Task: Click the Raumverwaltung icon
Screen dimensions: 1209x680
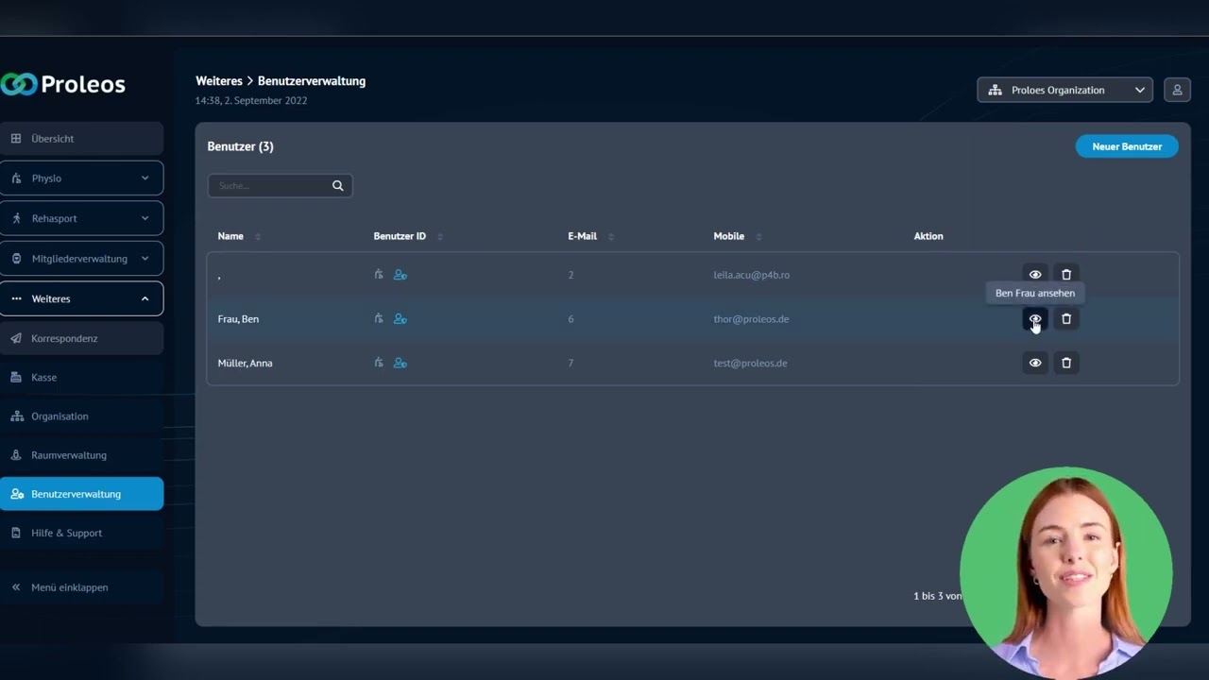Action: pos(16,454)
